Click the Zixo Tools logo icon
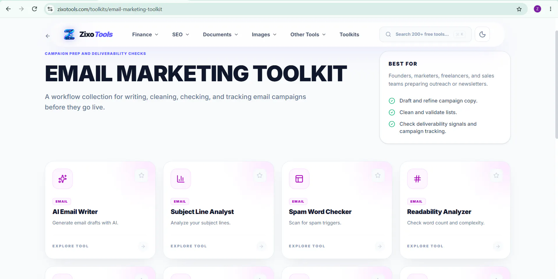 tap(69, 35)
